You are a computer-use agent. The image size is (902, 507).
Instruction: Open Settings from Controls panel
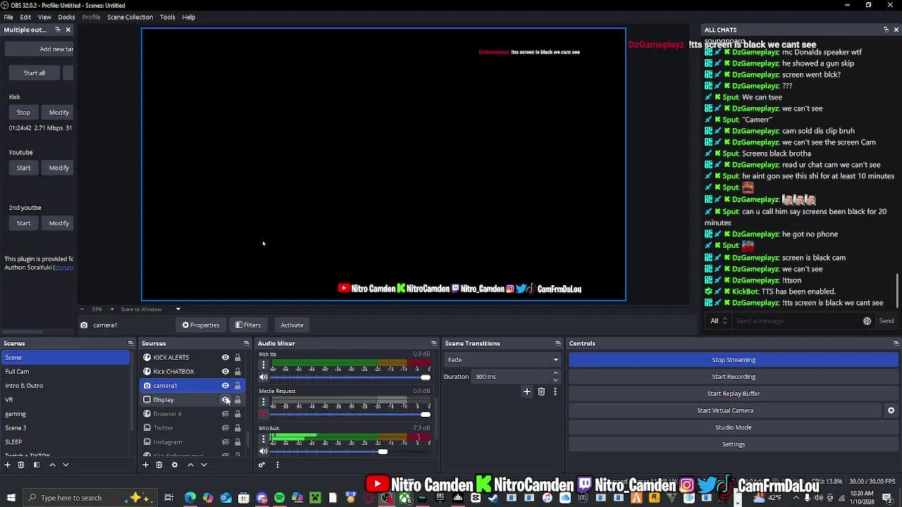[734, 444]
